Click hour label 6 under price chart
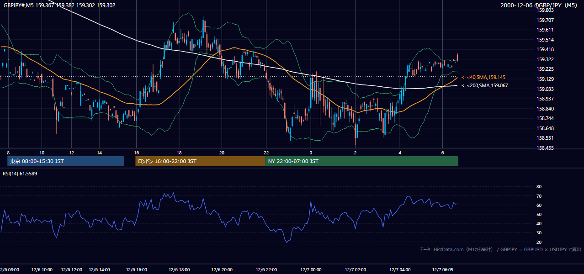This screenshot has width=584, height=274. coord(442,153)
